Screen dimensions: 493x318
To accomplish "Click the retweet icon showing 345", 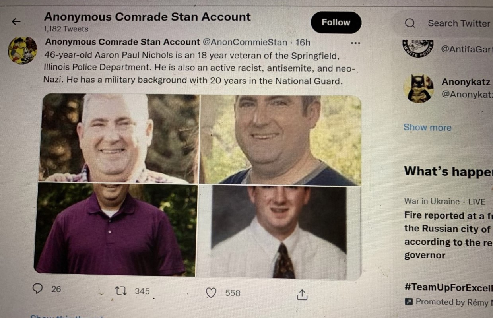I will [120, 291].
